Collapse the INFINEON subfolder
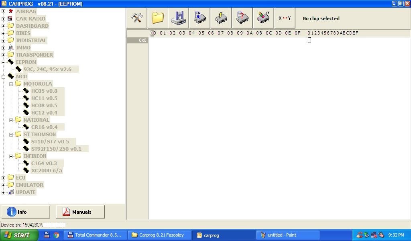The height and width of the screenshot is (241, 411). tap(11, 156)
